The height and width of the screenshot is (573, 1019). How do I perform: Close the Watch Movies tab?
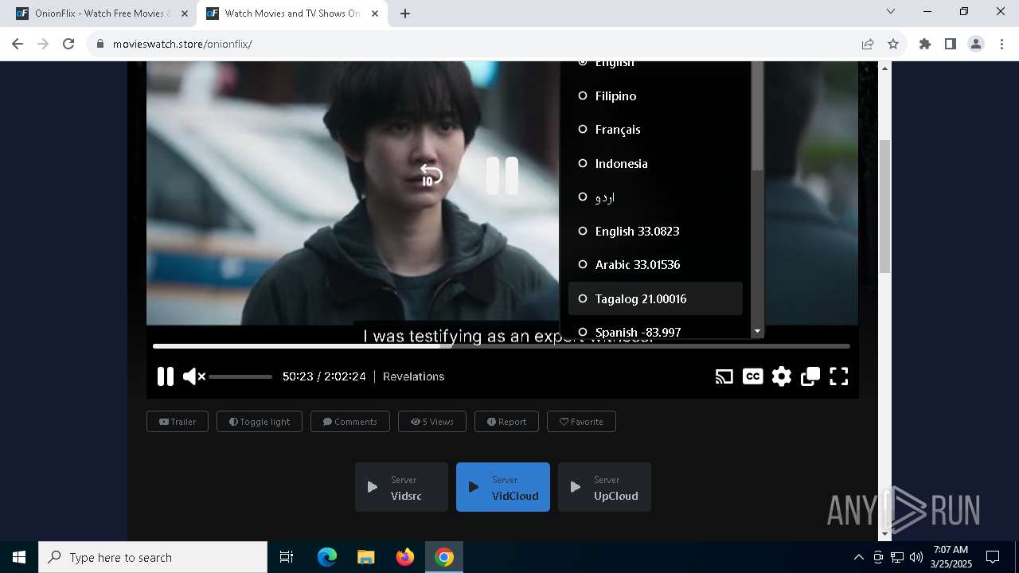click(375, 14)
